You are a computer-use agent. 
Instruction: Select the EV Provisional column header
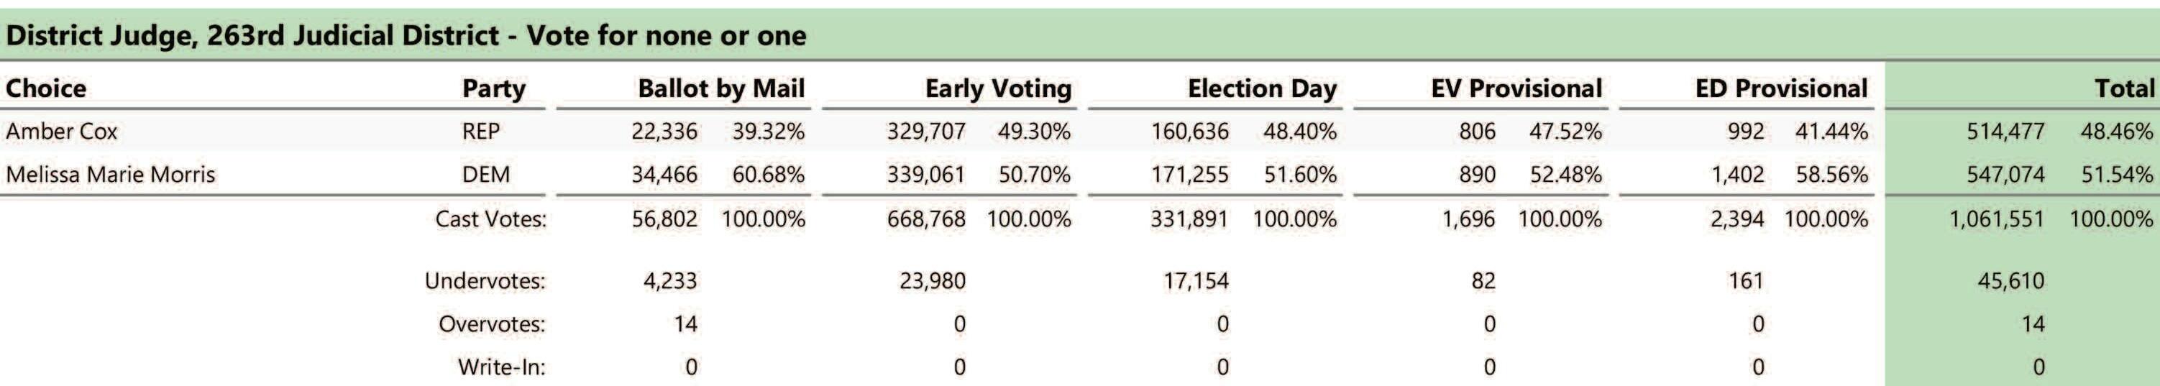click(1516, 88)
